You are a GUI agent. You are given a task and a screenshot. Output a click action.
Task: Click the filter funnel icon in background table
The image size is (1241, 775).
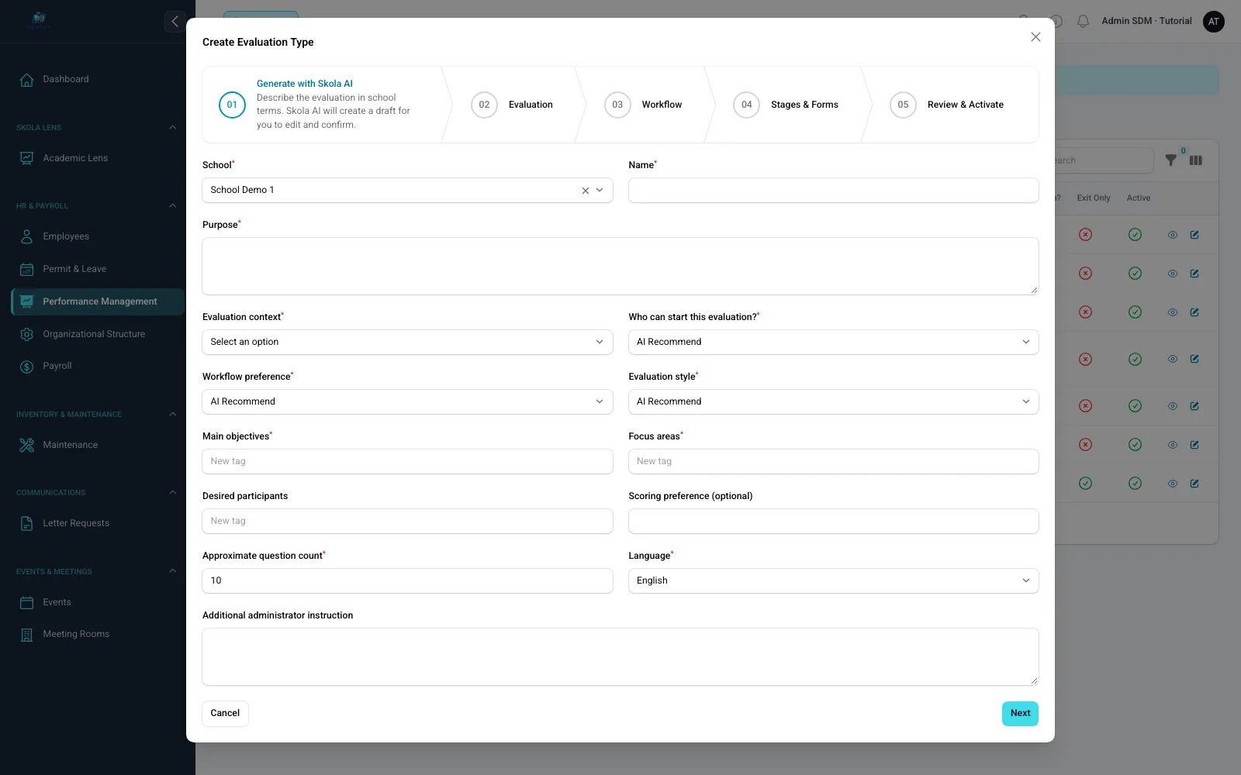coord(1171,160)
